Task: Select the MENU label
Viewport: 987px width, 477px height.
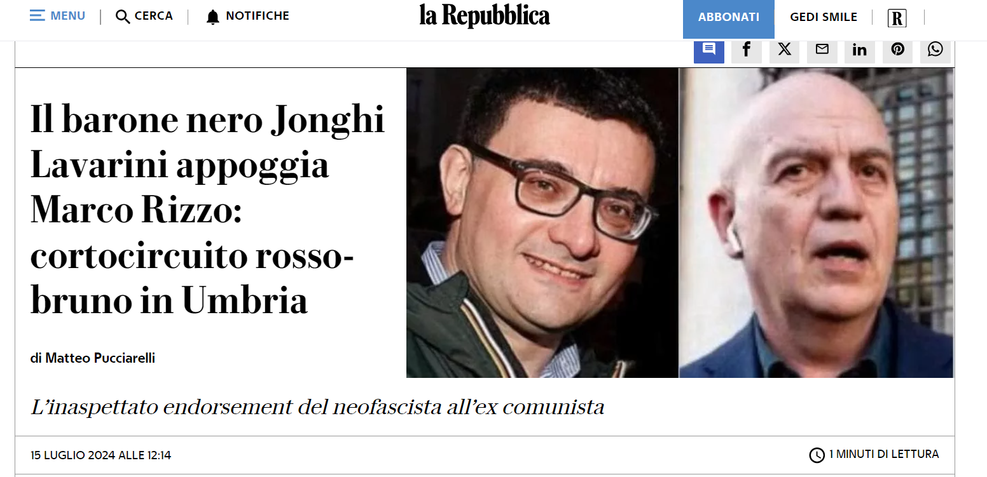Action: [x=68, y=16]
